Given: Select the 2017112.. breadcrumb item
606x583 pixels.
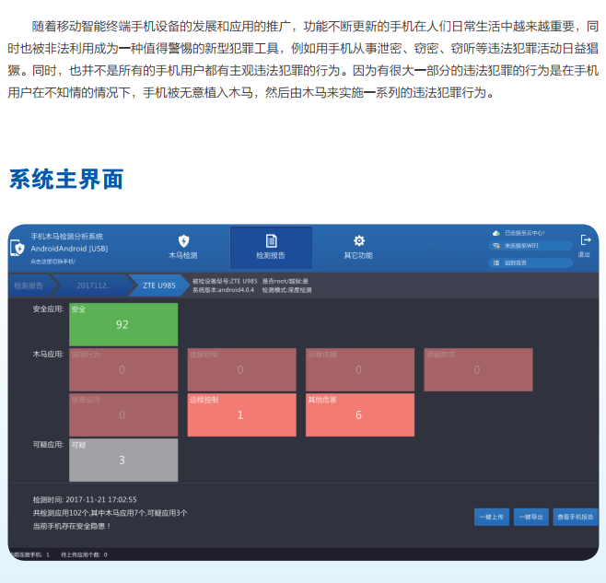Looking at the screenshot, I should pyautogui.click(x=92, y=286).
